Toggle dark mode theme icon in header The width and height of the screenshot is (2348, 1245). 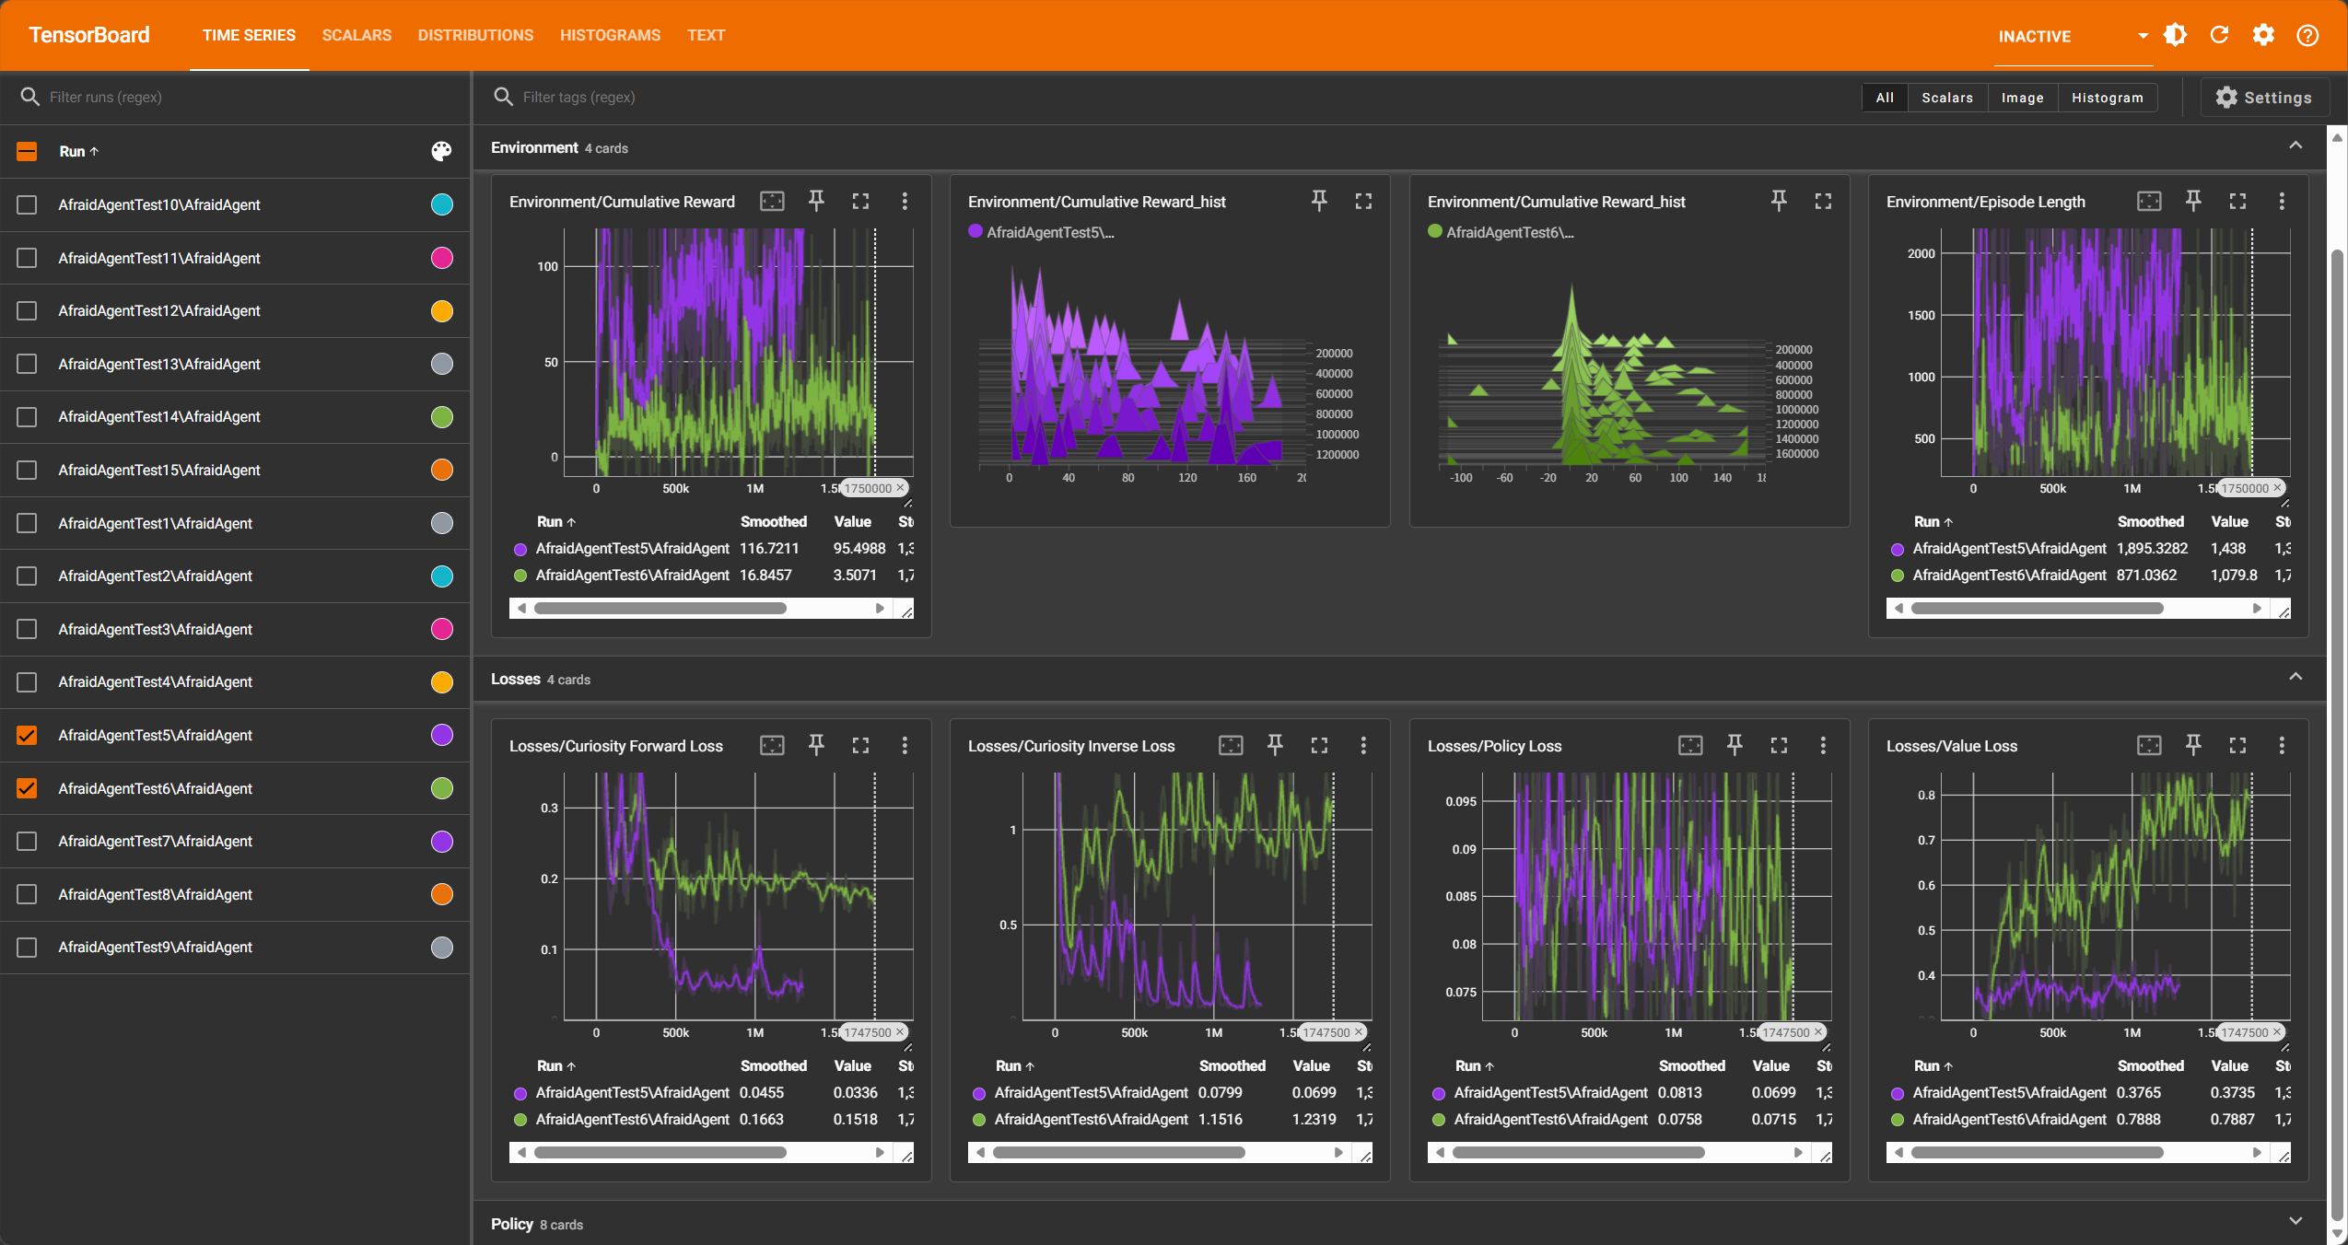coord(2175,35)
